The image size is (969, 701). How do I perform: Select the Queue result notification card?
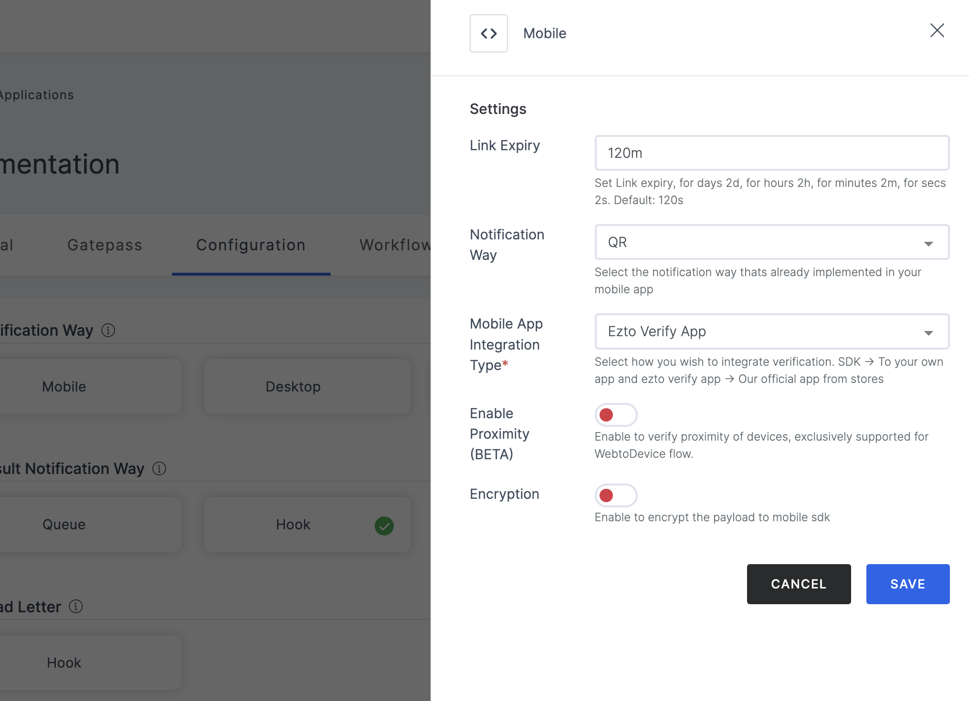click(90, 525)
